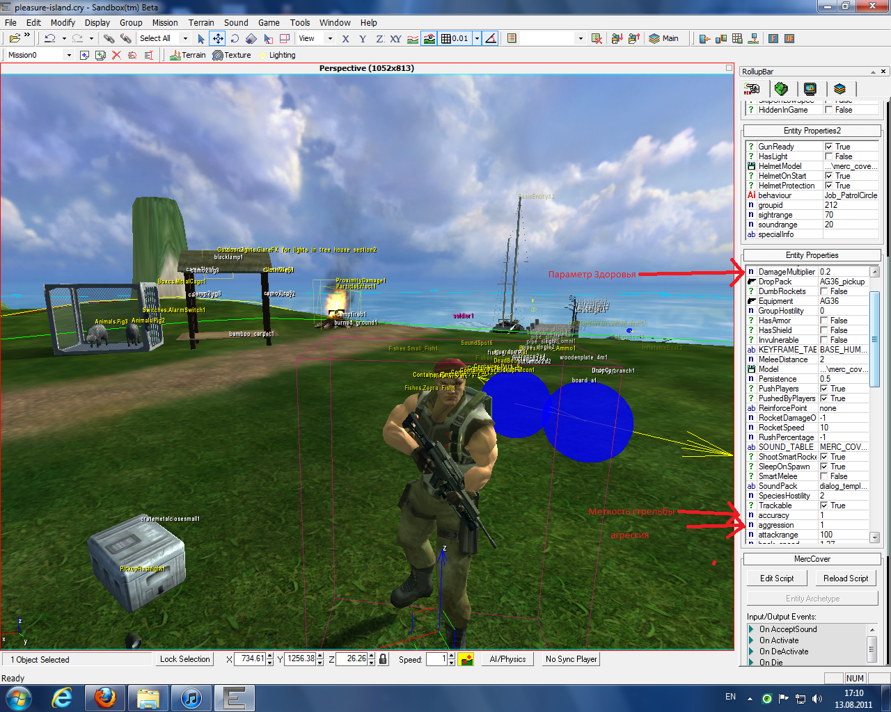Click the Duplicate mission icon

pyautogui.click(x=100, y=55)
